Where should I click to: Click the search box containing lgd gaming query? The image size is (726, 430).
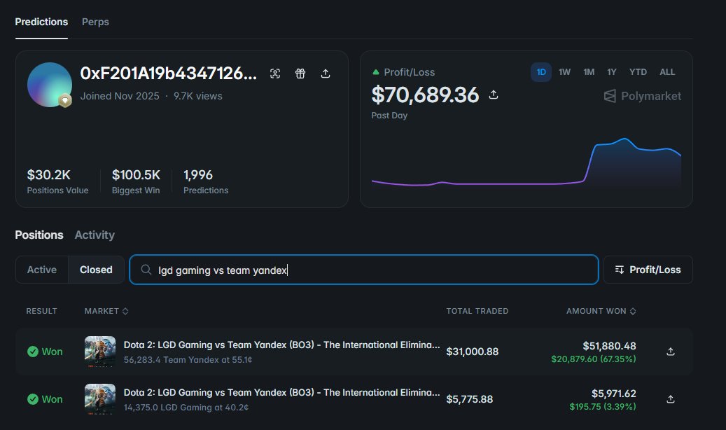[x=364, y=270]
